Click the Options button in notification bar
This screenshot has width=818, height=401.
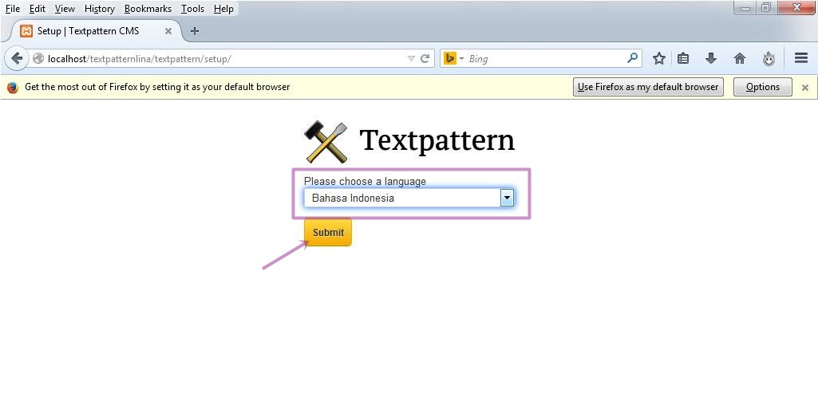click(762, 87)
